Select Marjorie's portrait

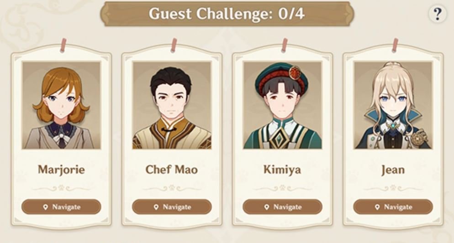click(x=61, y=105)
